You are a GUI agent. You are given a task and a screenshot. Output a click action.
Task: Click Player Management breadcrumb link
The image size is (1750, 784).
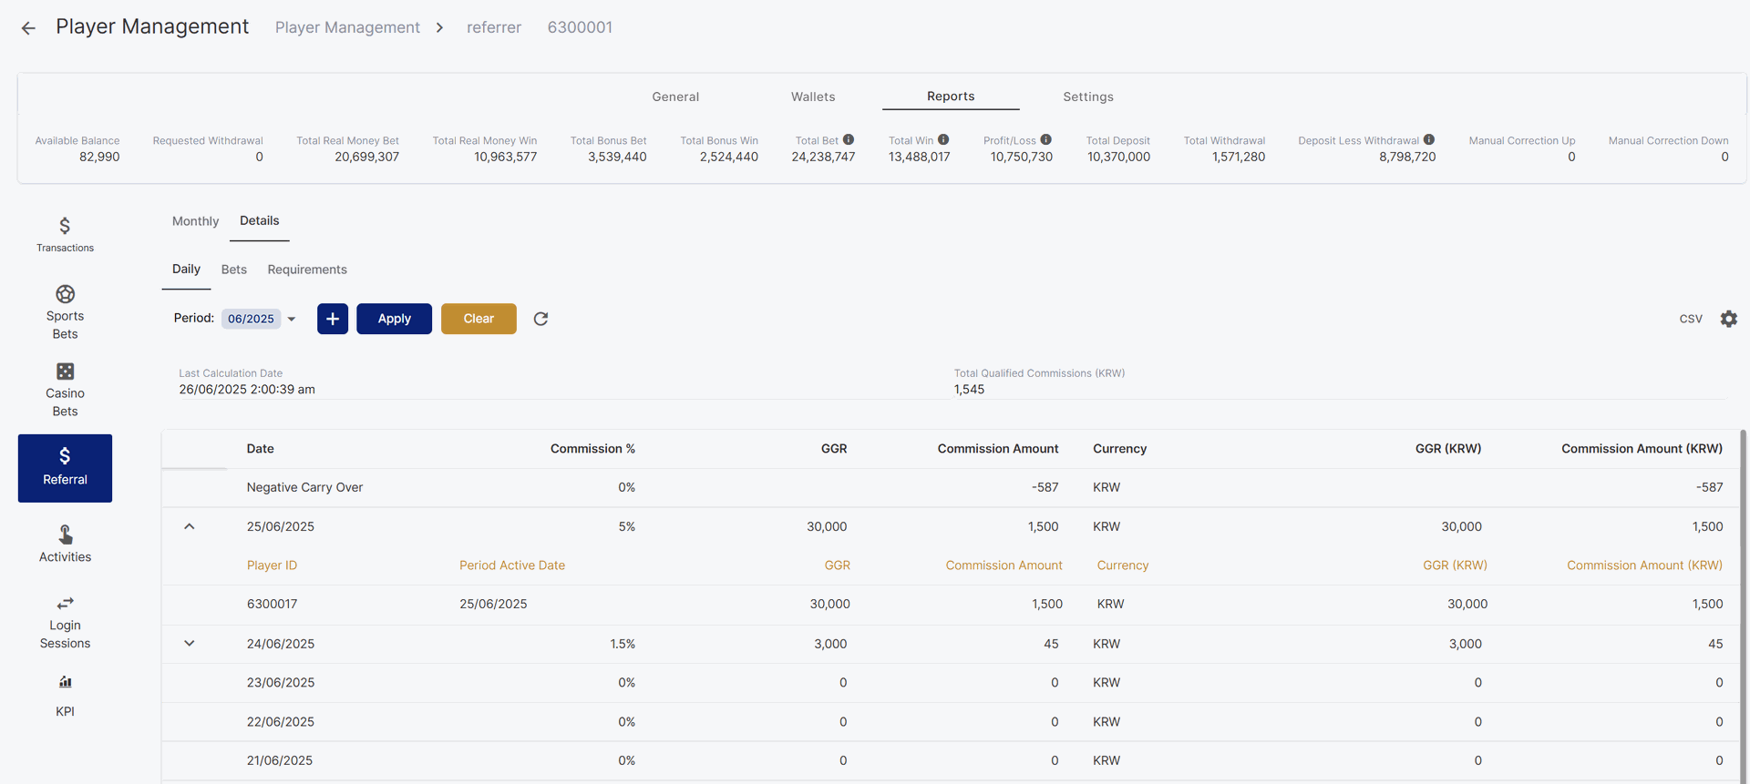click(347, 27)
